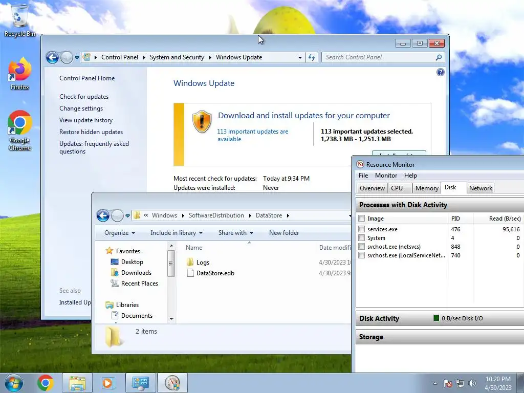This screenshot has width=524, height=393.
Task: Click the Explorer window Forward arrow
Action: (117, 215)
